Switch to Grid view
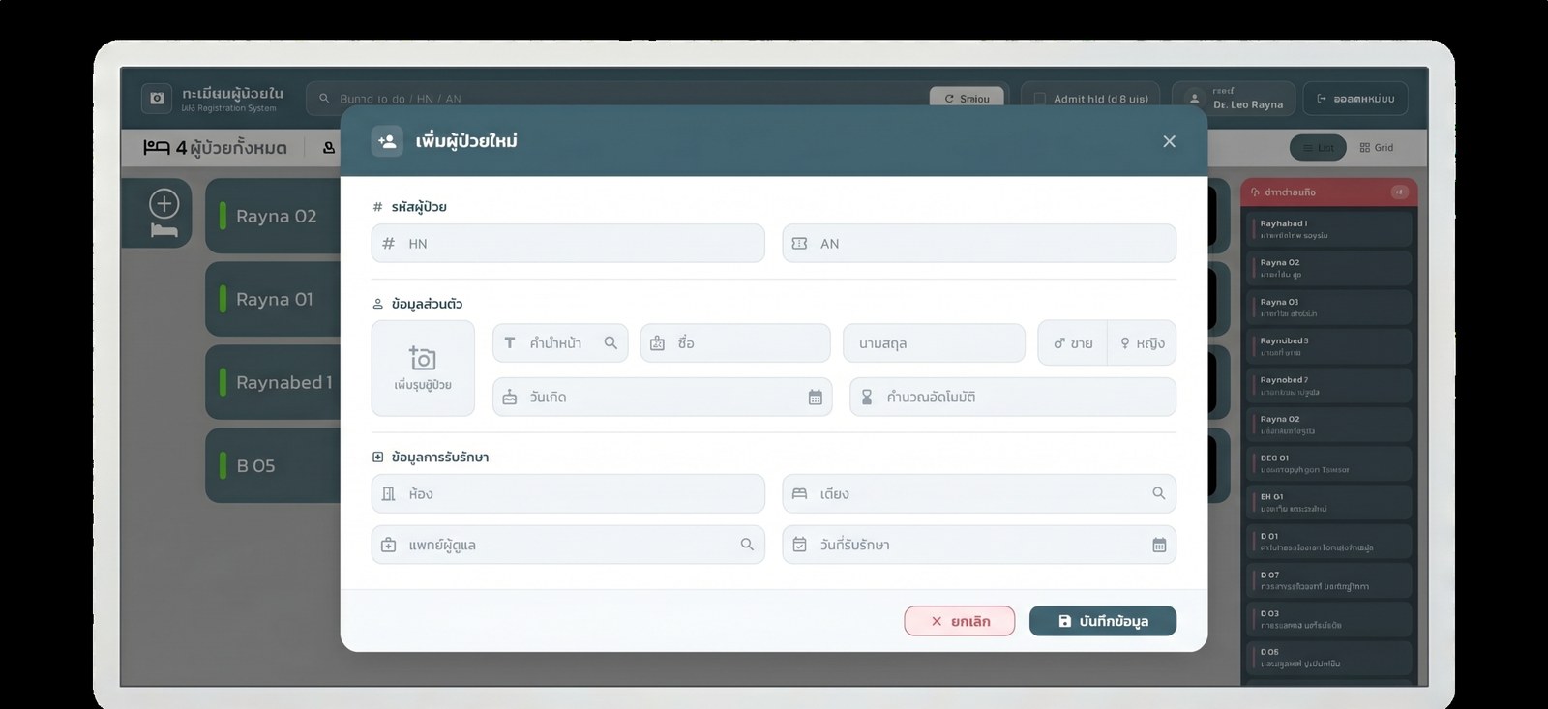 pos(1377,148)
